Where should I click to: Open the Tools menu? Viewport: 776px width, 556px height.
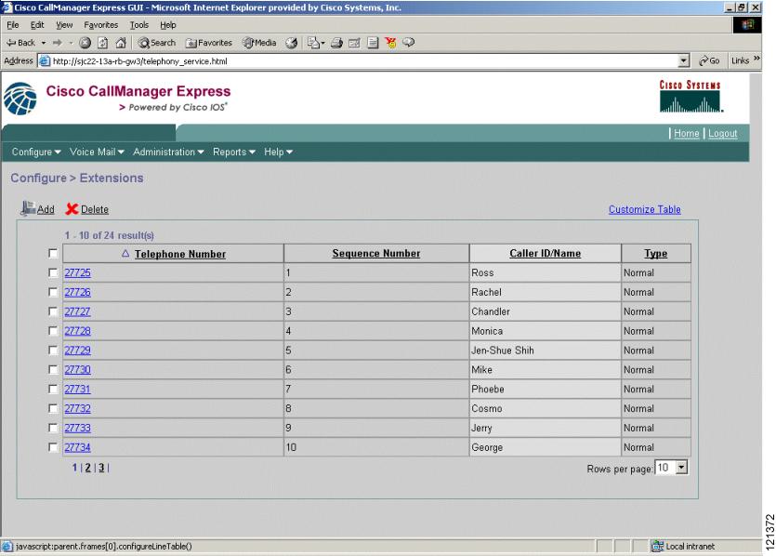pos(139,25)
